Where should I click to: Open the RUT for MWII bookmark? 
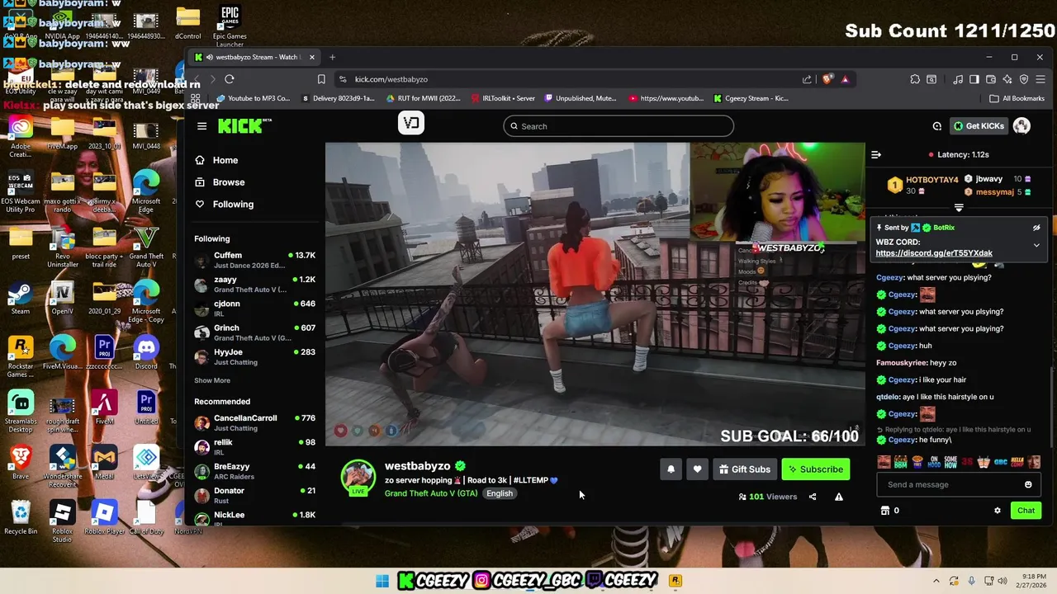[x=423, y=98]
